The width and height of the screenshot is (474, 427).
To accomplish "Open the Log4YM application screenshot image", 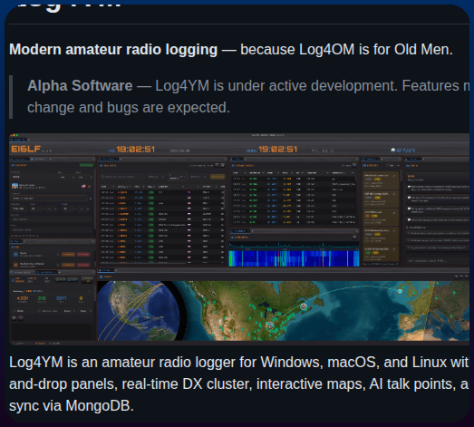I will (239, 239).
